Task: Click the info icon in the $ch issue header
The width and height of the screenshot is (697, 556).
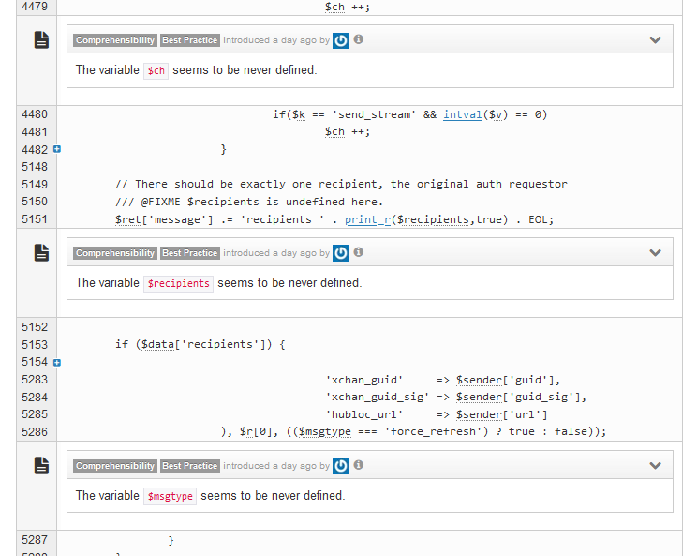Action: pyautogui.click(x=359, y=40)
